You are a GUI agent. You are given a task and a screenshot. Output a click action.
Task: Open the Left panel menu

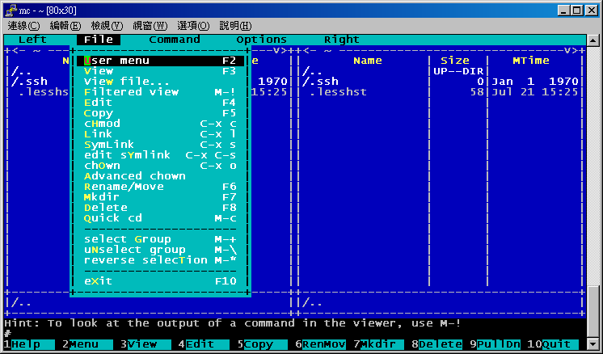(32, 40)
